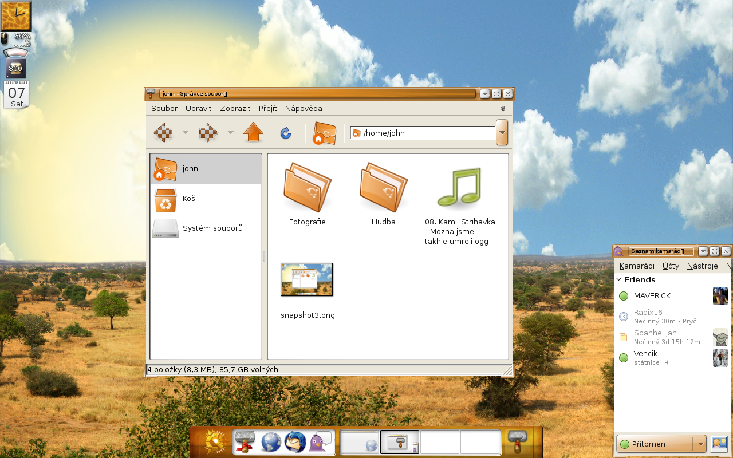Go back with the left arrow button
Viewport: 733px width, 458px height.
coord(163,133)
